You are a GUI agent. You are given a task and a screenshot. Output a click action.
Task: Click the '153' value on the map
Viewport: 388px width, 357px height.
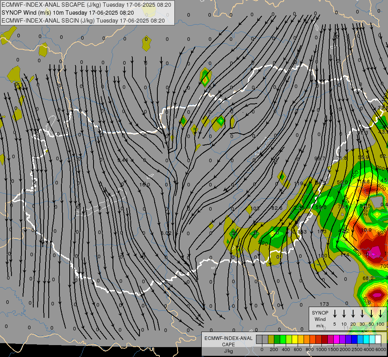click(x=302, y=232)
